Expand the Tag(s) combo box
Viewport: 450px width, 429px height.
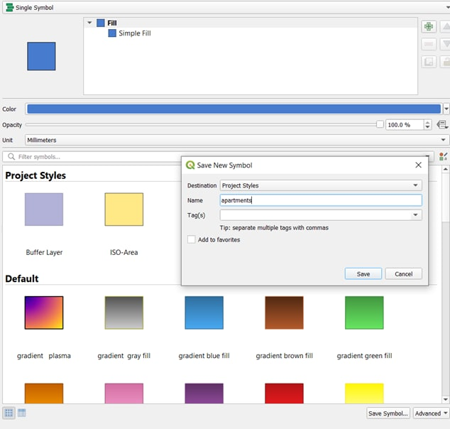coord(416,214)
